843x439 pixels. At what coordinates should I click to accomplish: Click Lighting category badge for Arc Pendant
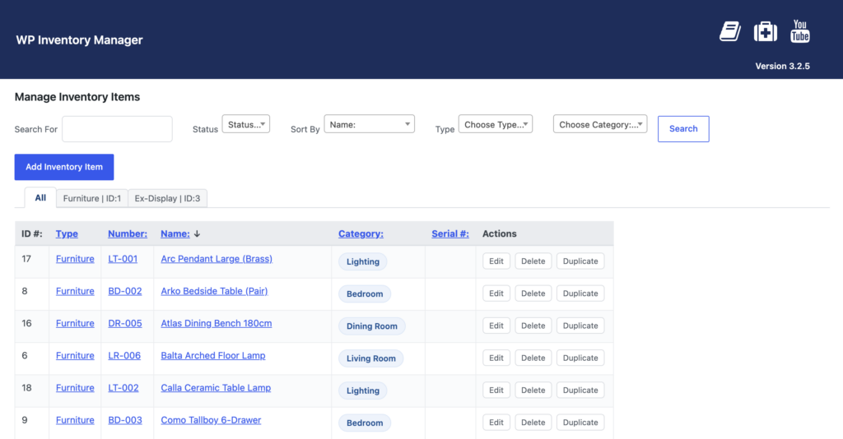click(x=363, y=261)
